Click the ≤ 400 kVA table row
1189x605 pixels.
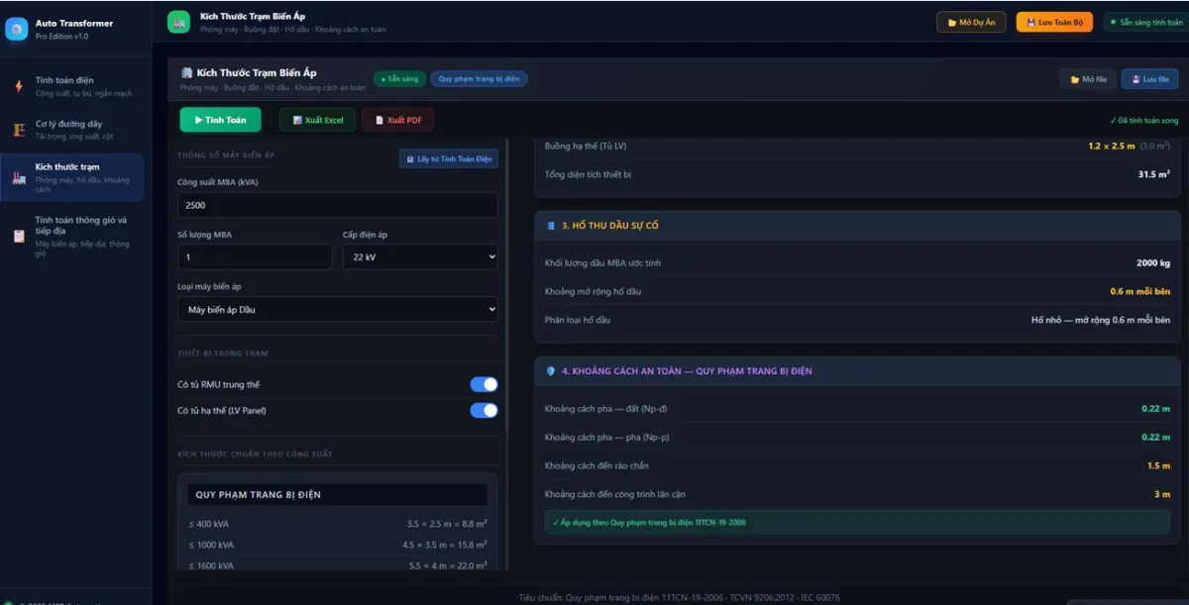(x=338, y=523)
